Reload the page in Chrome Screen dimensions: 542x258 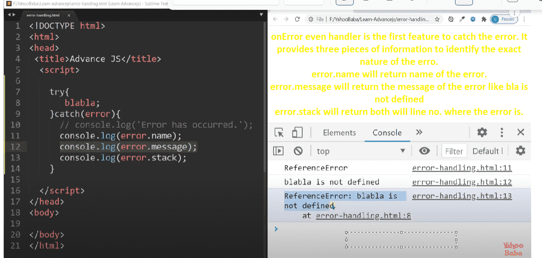point(297,19)
